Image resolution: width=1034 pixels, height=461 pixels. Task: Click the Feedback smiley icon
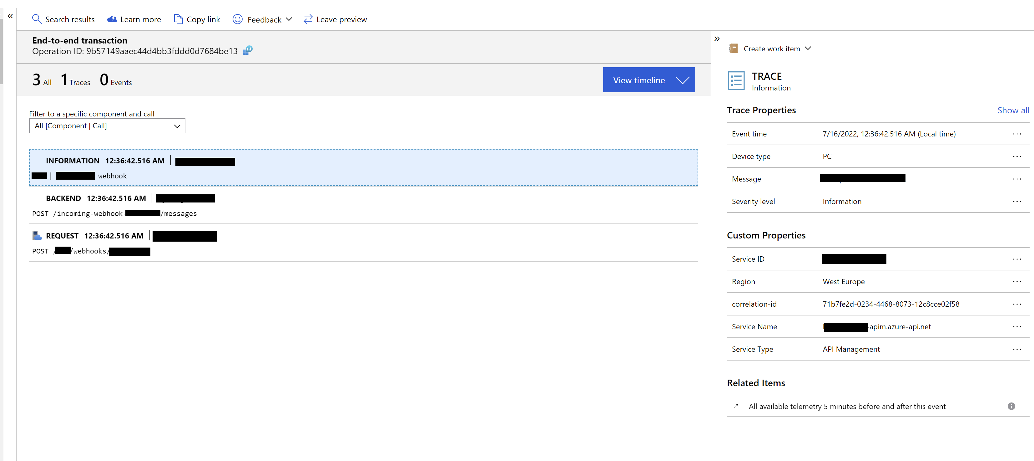[238, 19]
